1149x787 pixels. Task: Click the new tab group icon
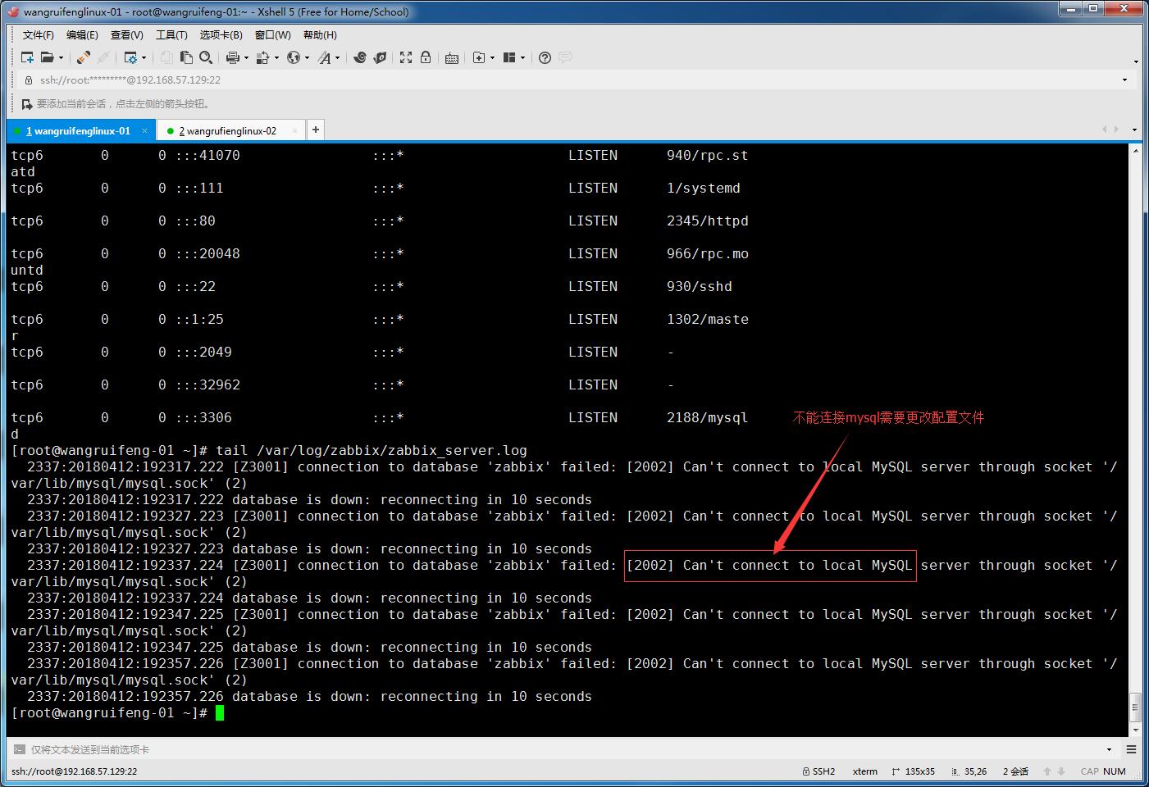click(479, 57)
